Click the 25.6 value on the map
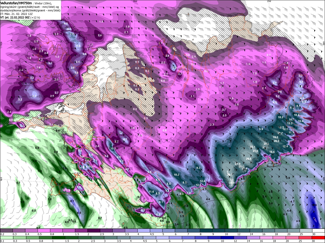Screen dimensions: 325x243 point(249,159)
